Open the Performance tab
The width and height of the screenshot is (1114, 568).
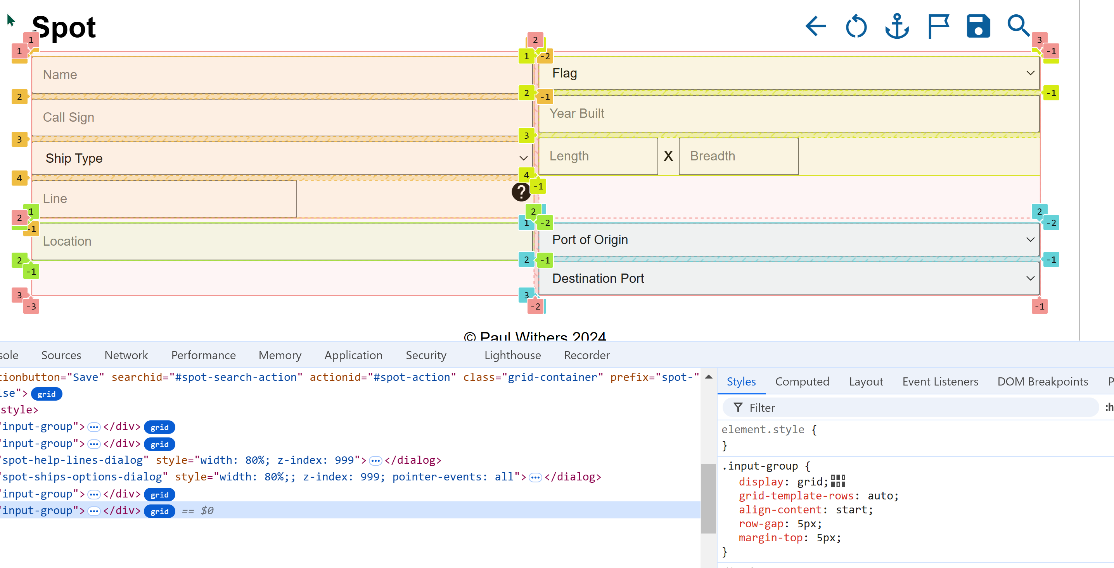pyautogui.click(x=203, y=355)
